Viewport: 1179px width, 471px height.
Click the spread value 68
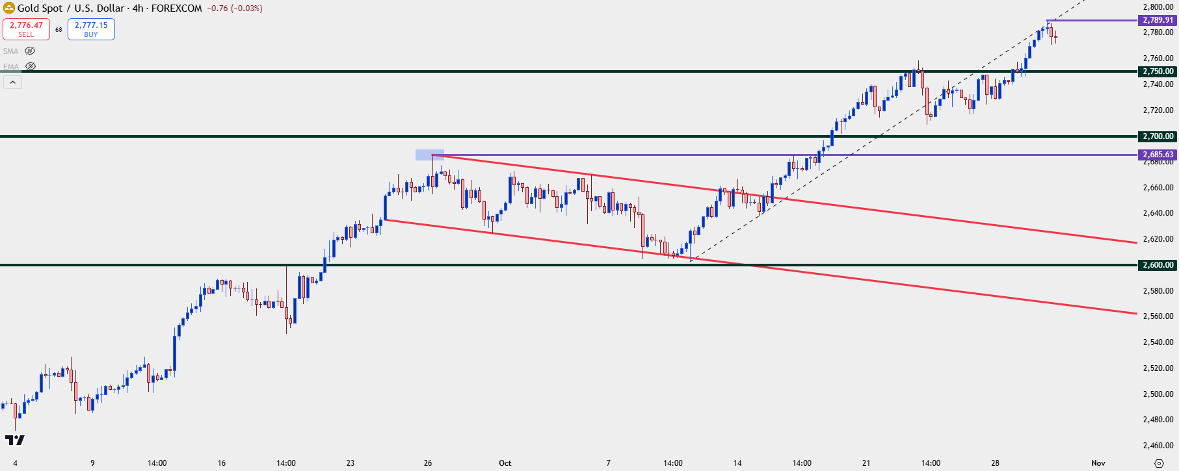click(x=59, y=30)
